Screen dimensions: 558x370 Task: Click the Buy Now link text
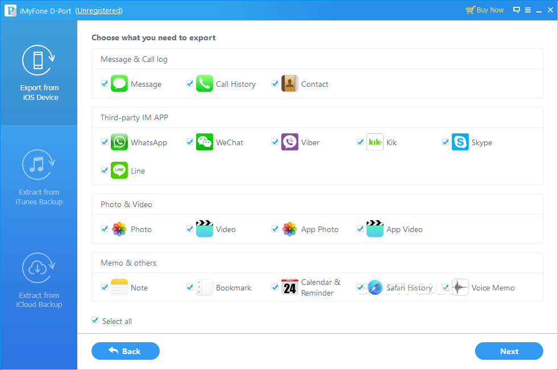pos(490,10)
